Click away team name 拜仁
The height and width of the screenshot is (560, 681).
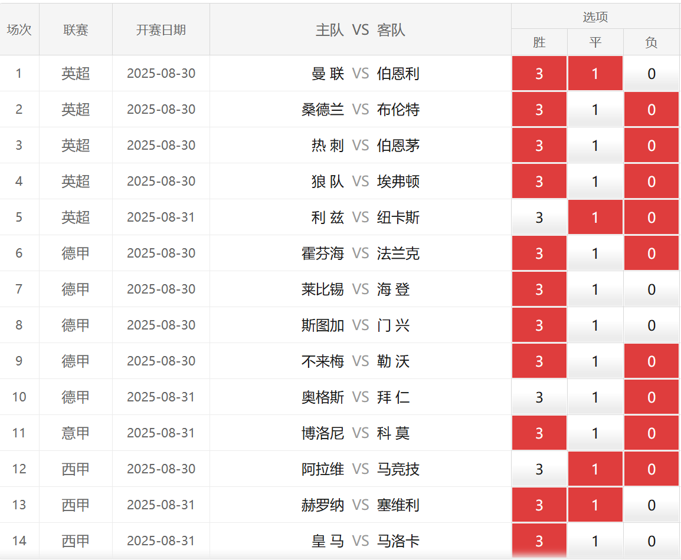coord(393,398)
